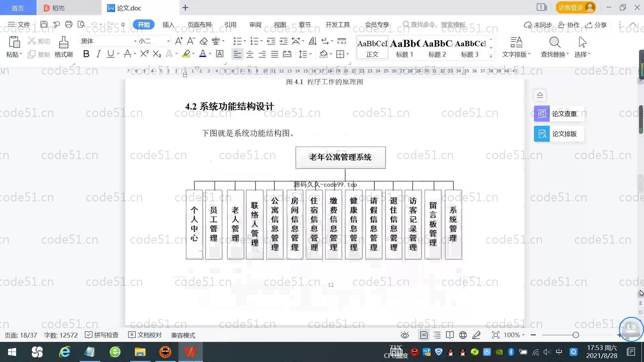Image resolution: width=644 pixels, height=362 pixels.
Task: Click full screen icon in status bar
Action: point(495,335)
